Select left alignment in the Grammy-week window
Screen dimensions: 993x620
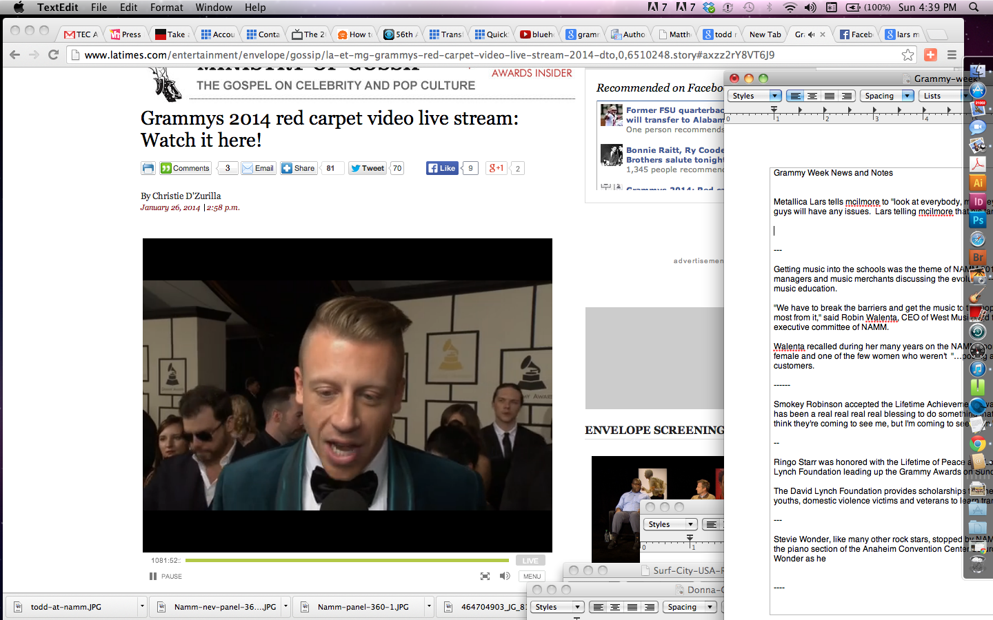(x=795, y=96)
